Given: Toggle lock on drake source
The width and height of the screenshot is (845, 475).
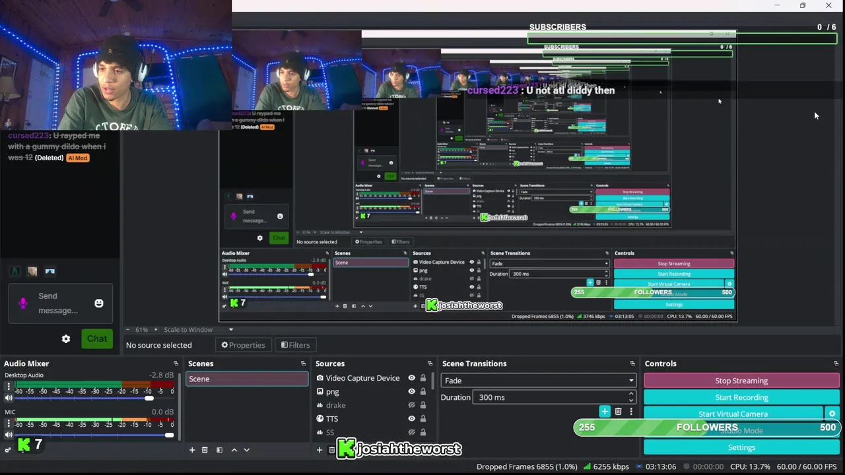Looking at the screenshot, I should pyautogui.click(x=423, y=405).
